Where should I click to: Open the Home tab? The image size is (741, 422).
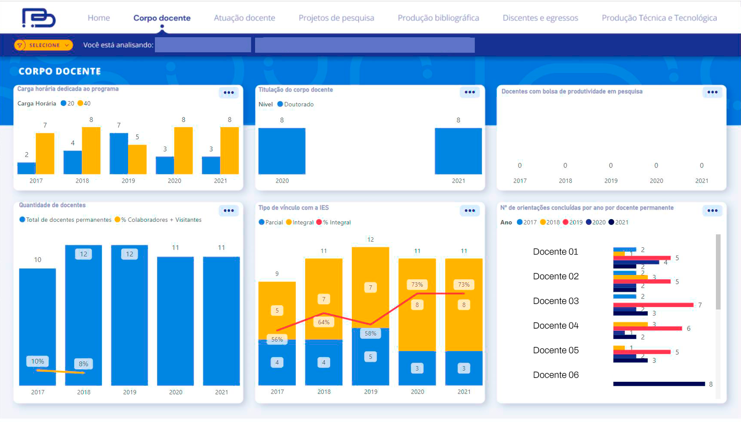click(99, 18)
